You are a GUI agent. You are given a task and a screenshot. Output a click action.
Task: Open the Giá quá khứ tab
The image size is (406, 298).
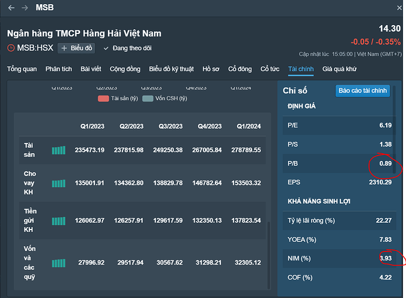pyautogui.click(x=339, y=69)
